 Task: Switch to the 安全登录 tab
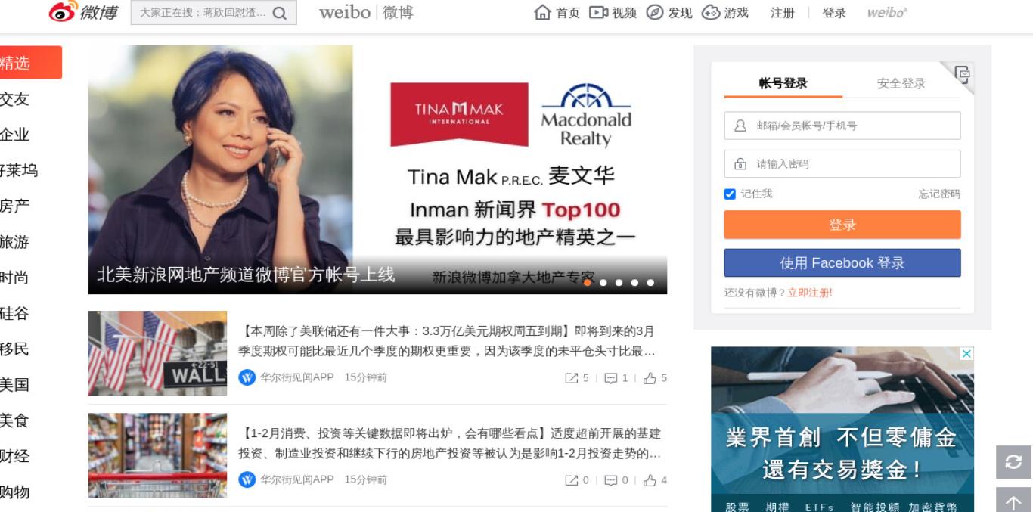(x=901, y=83)
